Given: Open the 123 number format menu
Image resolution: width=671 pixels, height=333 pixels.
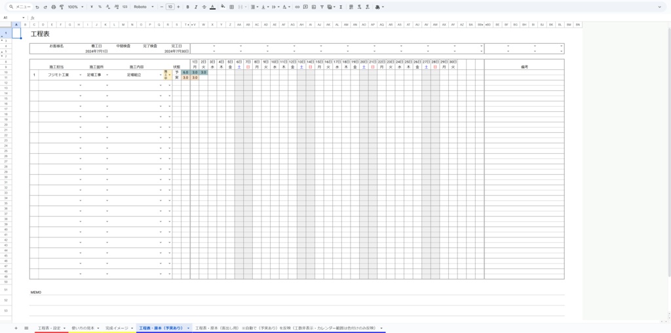Looking at the screenshot, I should pos(125,7).
